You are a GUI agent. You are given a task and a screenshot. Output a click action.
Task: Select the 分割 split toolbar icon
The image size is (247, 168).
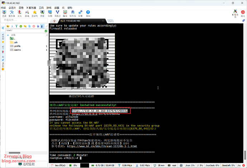[50, 14]
